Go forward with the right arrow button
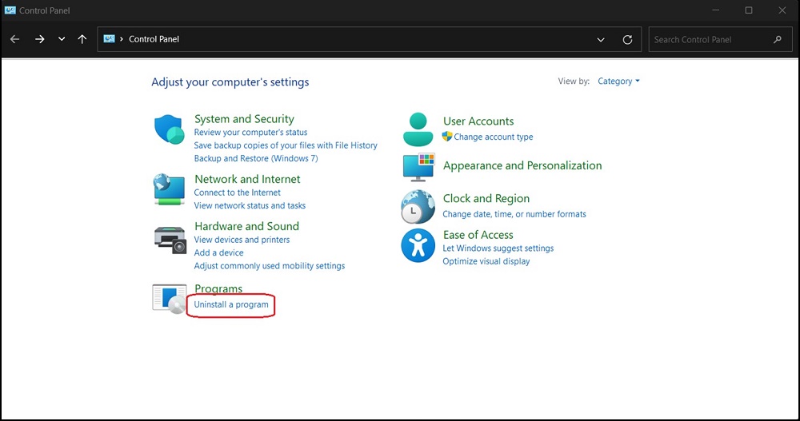800x421 pixels. 39,39
